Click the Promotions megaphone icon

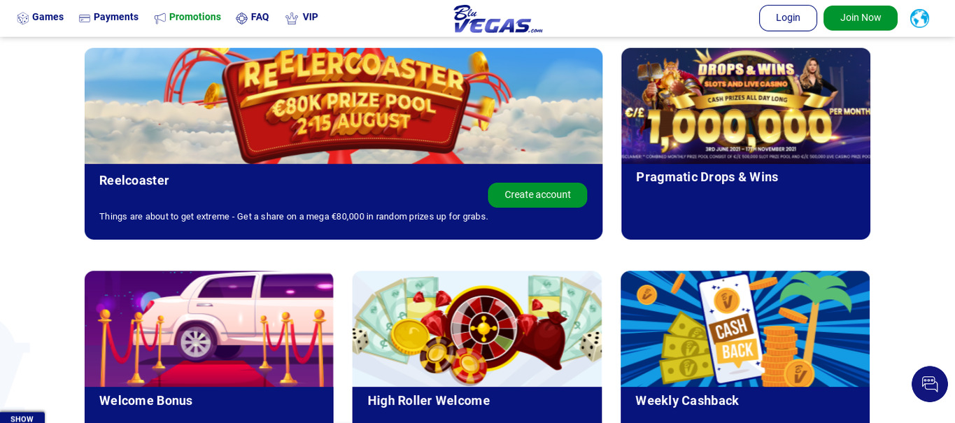(x=160, y=18)
